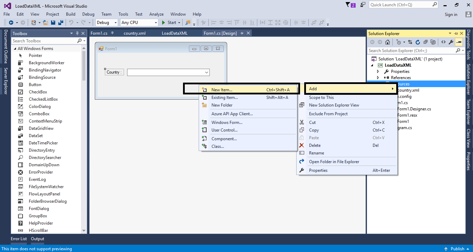This screenshot has width=473, height=252.
Task: Click the feedback icon beside Quick Launch
Action: (x=363, y=5)
